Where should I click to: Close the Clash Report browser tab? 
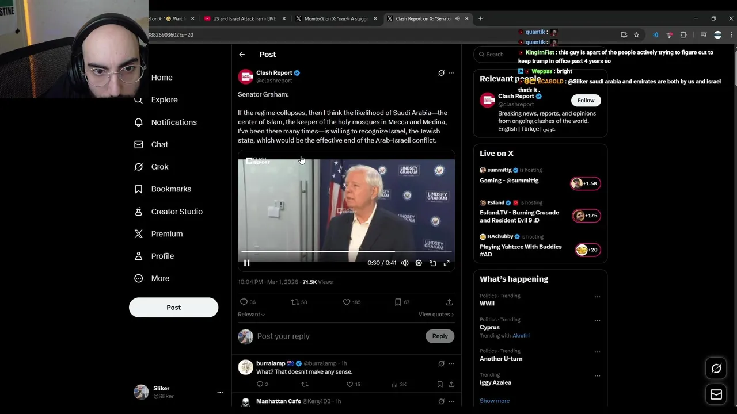coord(466,18)
